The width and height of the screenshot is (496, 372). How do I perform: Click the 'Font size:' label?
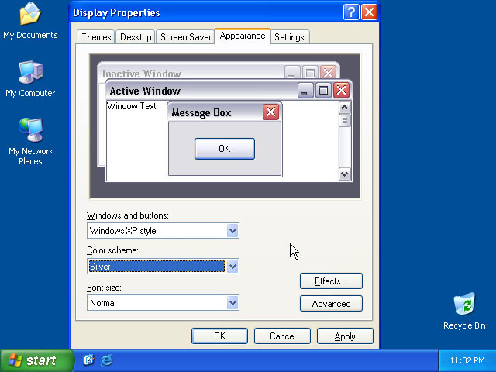click(104, 288)
